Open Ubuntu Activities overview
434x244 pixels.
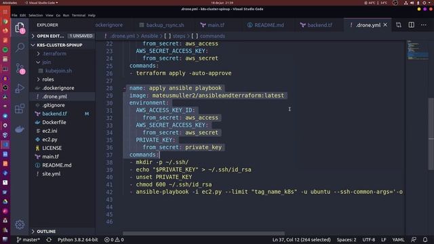9,3
